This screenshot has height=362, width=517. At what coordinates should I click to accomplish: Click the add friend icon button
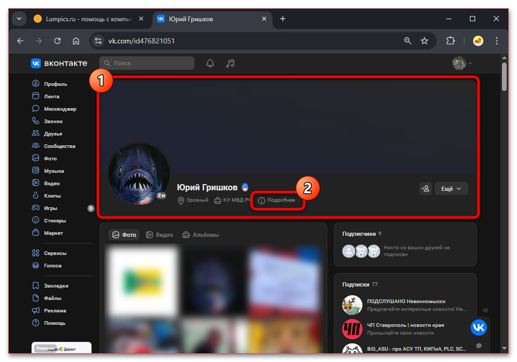point(425,189)
